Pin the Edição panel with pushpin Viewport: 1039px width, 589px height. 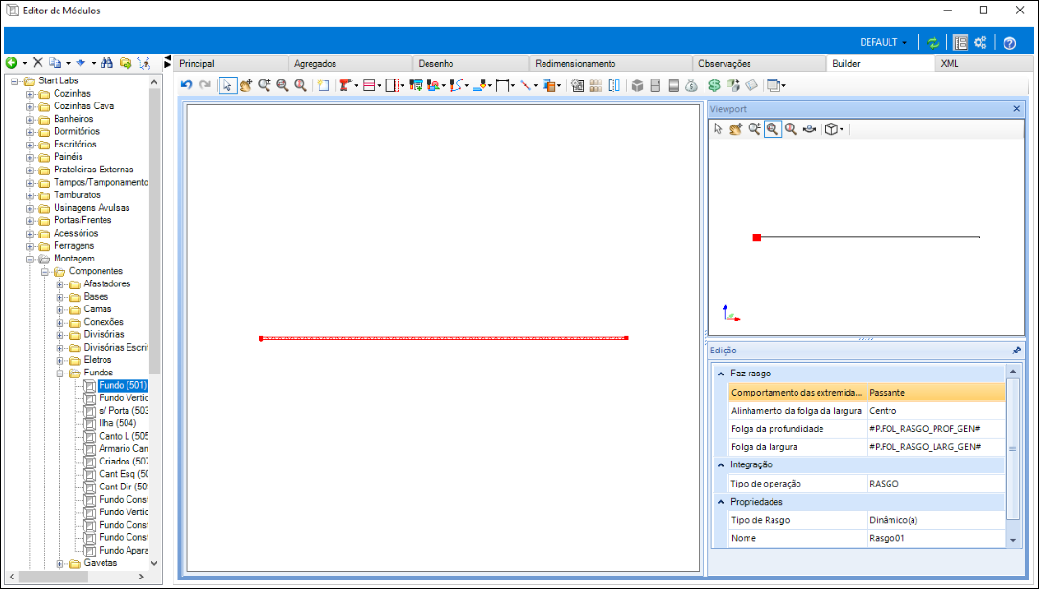click(1017, 351)
